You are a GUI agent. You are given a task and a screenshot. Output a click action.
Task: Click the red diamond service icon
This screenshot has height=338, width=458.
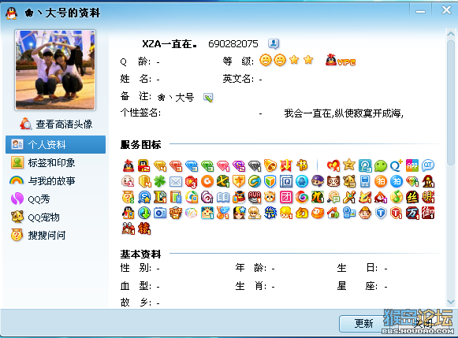pos(176,165)
